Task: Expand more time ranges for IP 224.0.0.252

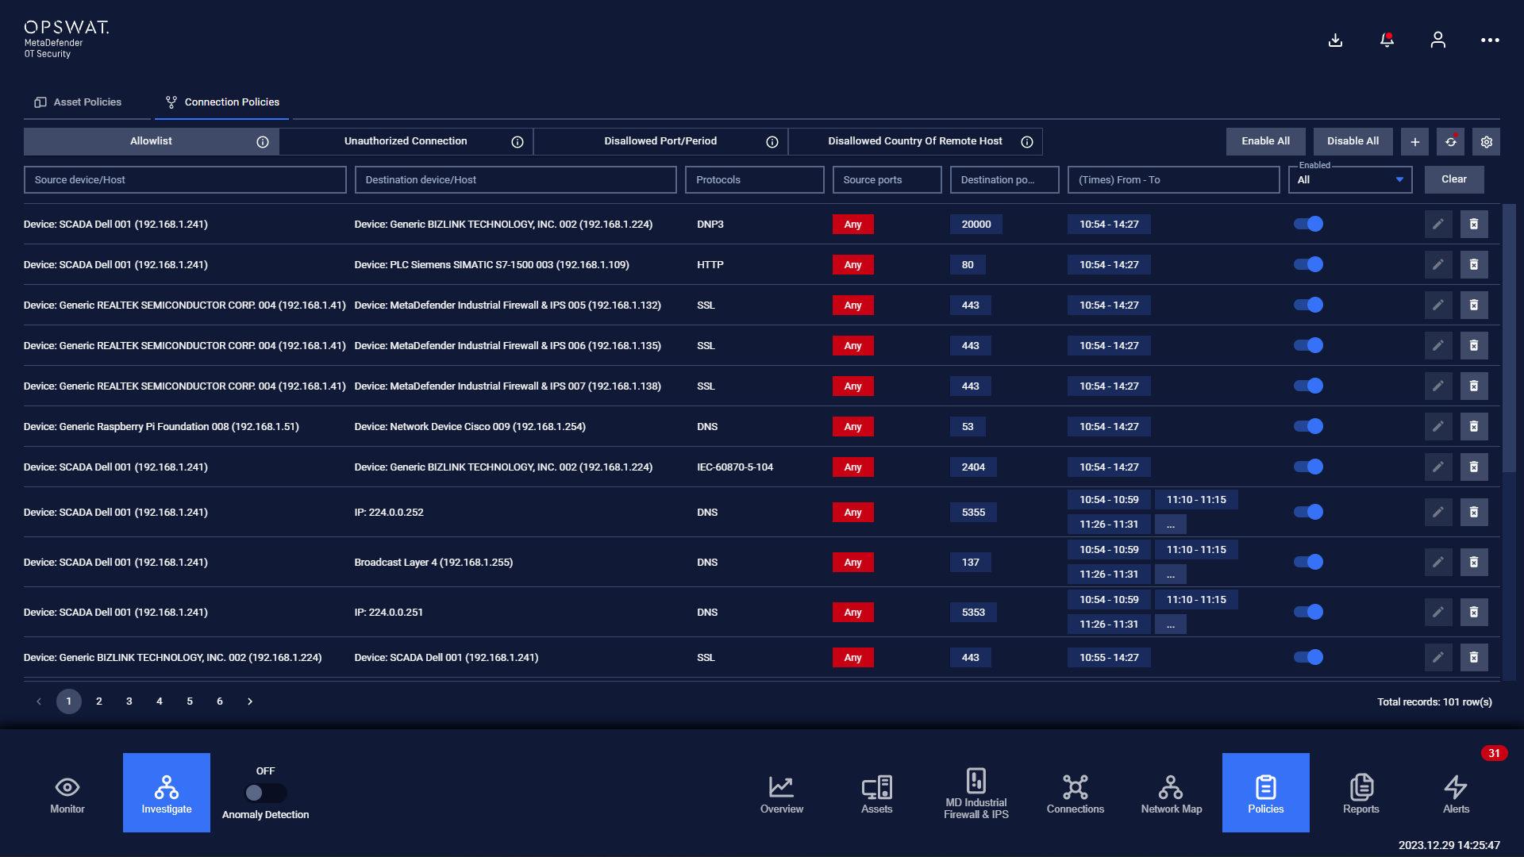Action: pos(1170,525)
